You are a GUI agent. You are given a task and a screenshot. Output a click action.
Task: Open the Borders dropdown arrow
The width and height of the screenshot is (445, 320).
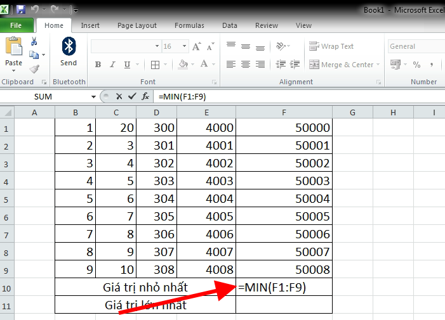165,65
